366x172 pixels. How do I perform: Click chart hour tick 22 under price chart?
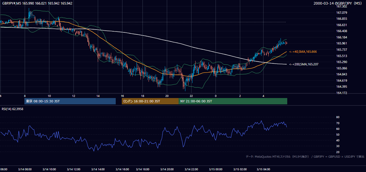191,96
